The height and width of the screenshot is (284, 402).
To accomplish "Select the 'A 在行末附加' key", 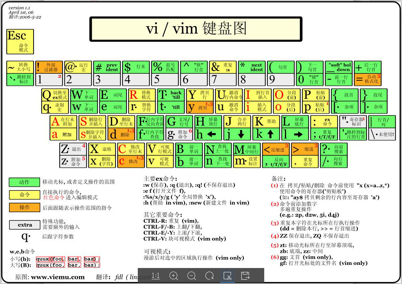I will [x=63, y=121].
